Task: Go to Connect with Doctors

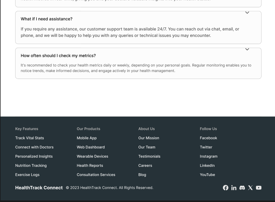Action: pos(34,147)
